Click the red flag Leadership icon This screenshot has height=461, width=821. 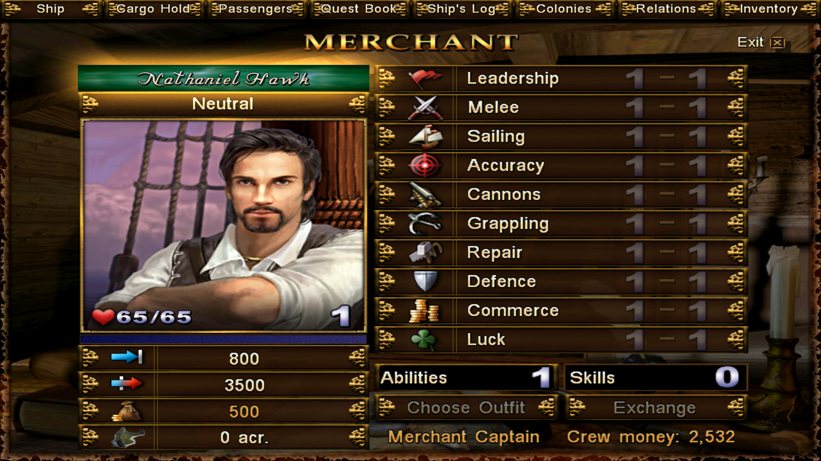click(425, 79)
